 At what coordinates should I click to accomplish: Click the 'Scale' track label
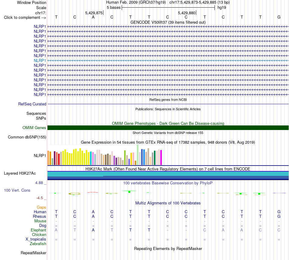click(x=41, y=8)
